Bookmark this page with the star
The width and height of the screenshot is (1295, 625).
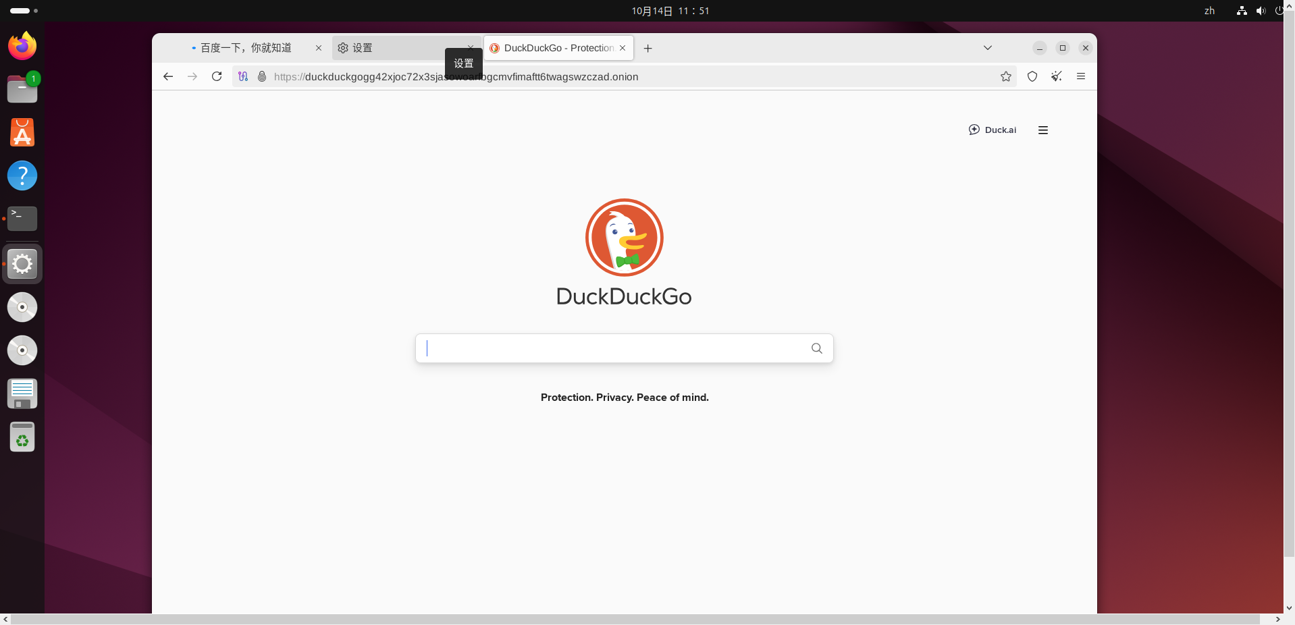click(1006, 76)
